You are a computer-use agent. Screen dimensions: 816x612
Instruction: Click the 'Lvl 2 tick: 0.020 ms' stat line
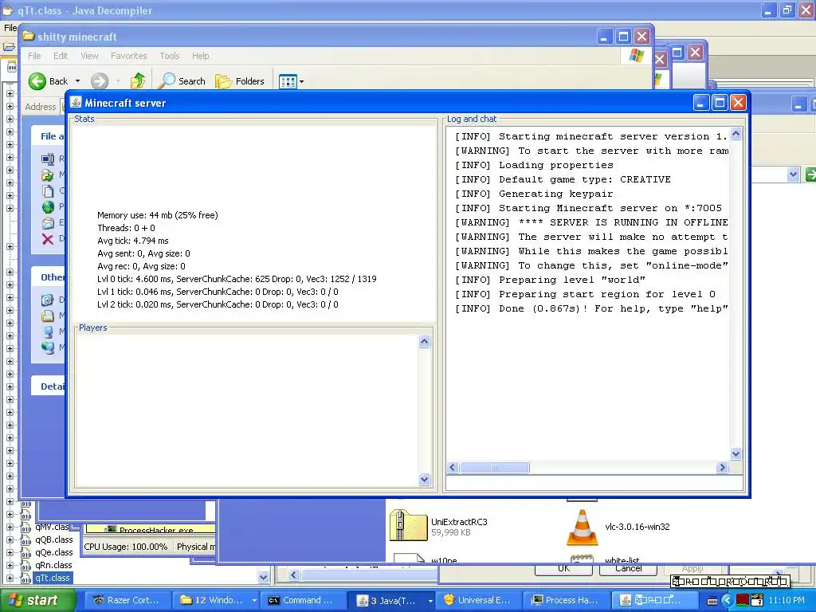(x=218, y=304)
